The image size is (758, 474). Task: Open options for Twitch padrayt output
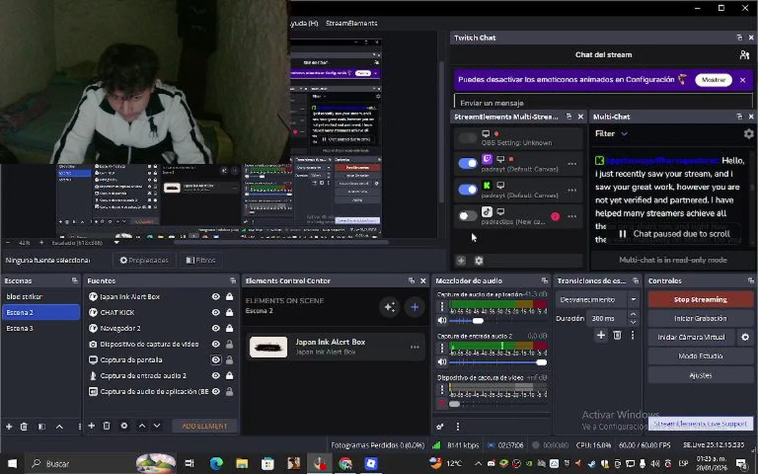(x=572, y=164)
